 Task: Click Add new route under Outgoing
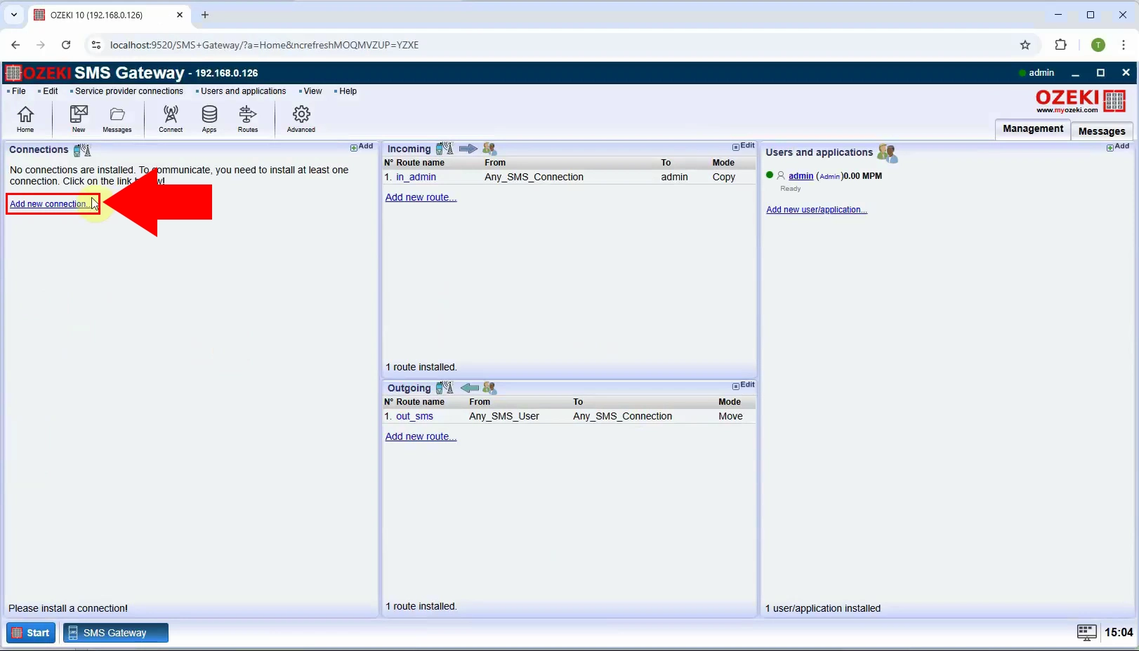(421, 436)
